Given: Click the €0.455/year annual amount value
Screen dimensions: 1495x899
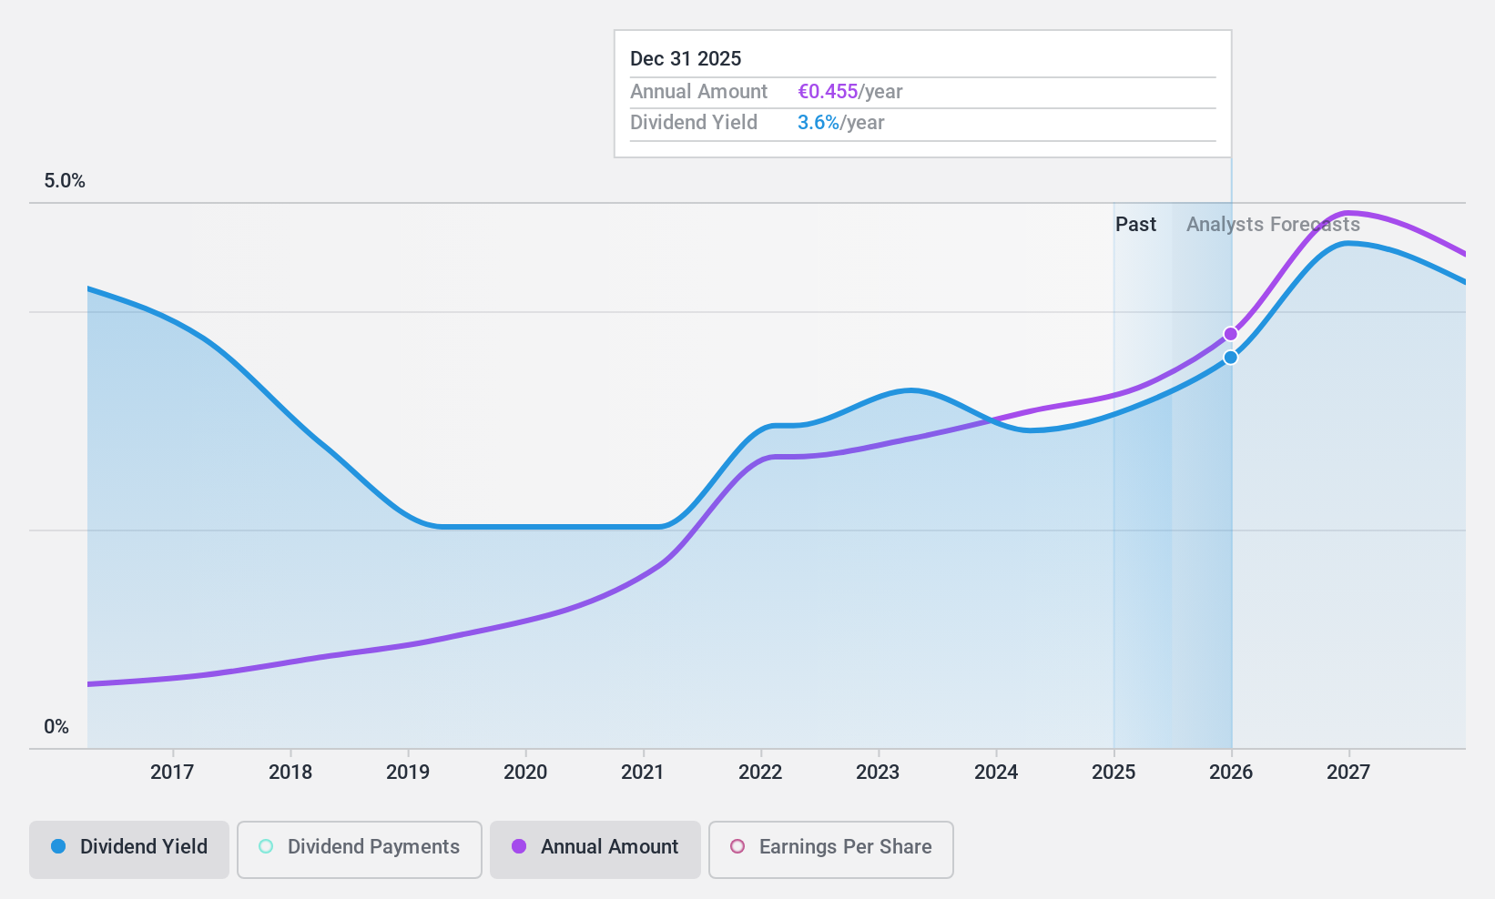Looking at the screenshot, I should (850, 92).
